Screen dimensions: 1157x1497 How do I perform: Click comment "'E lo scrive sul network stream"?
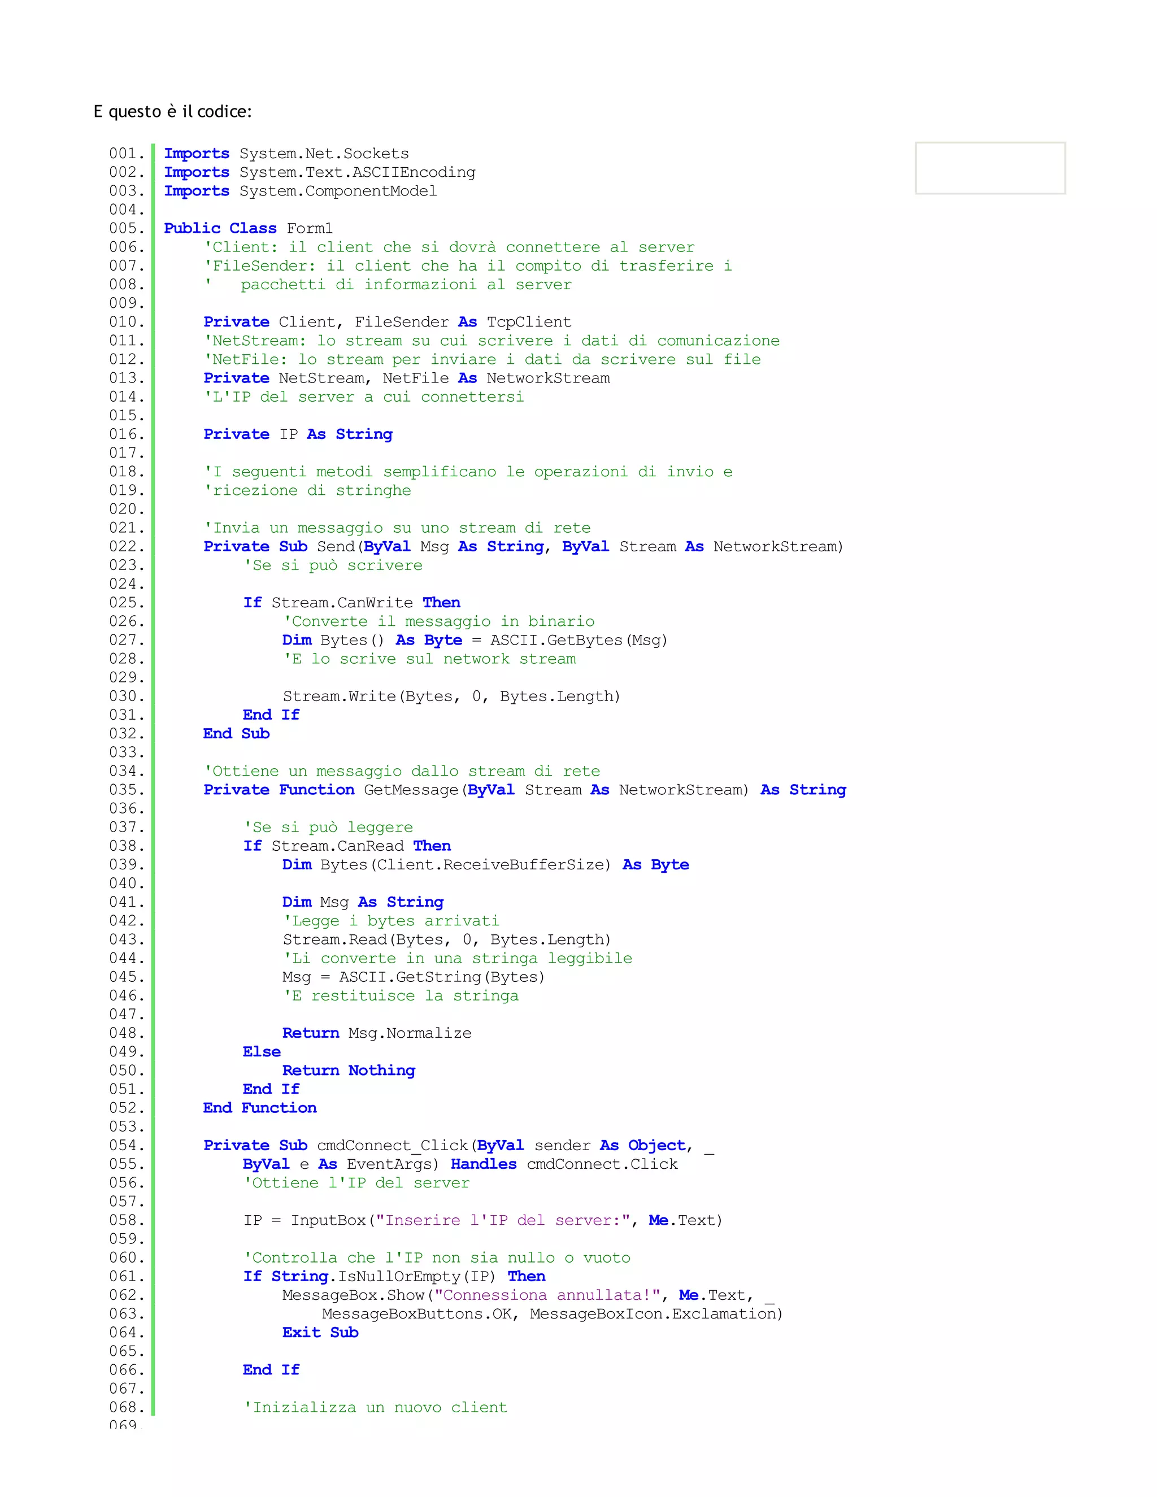[429, 659]
